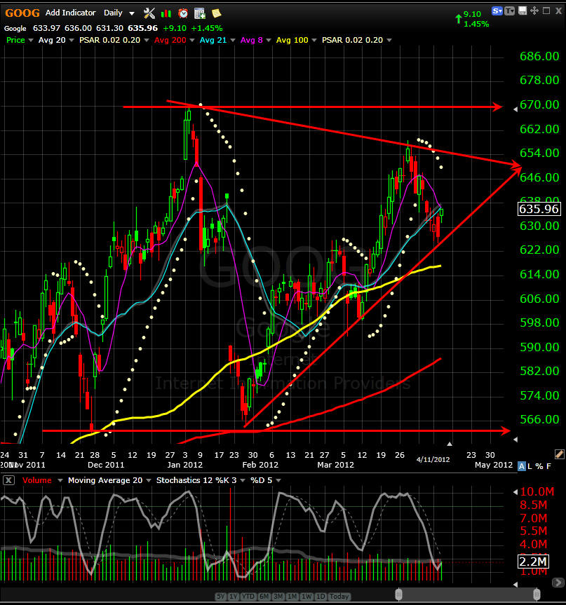Select the 1W time range
Image resolution: width=566 pixels, height=605 pixels.
(306, 596)
